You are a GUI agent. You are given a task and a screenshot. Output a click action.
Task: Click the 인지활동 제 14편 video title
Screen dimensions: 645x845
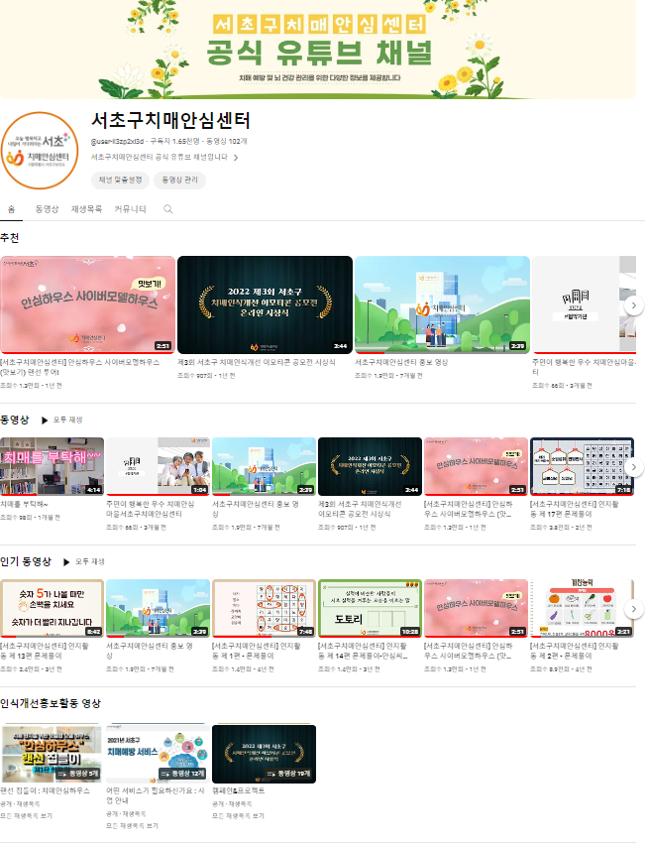[363, 651]
